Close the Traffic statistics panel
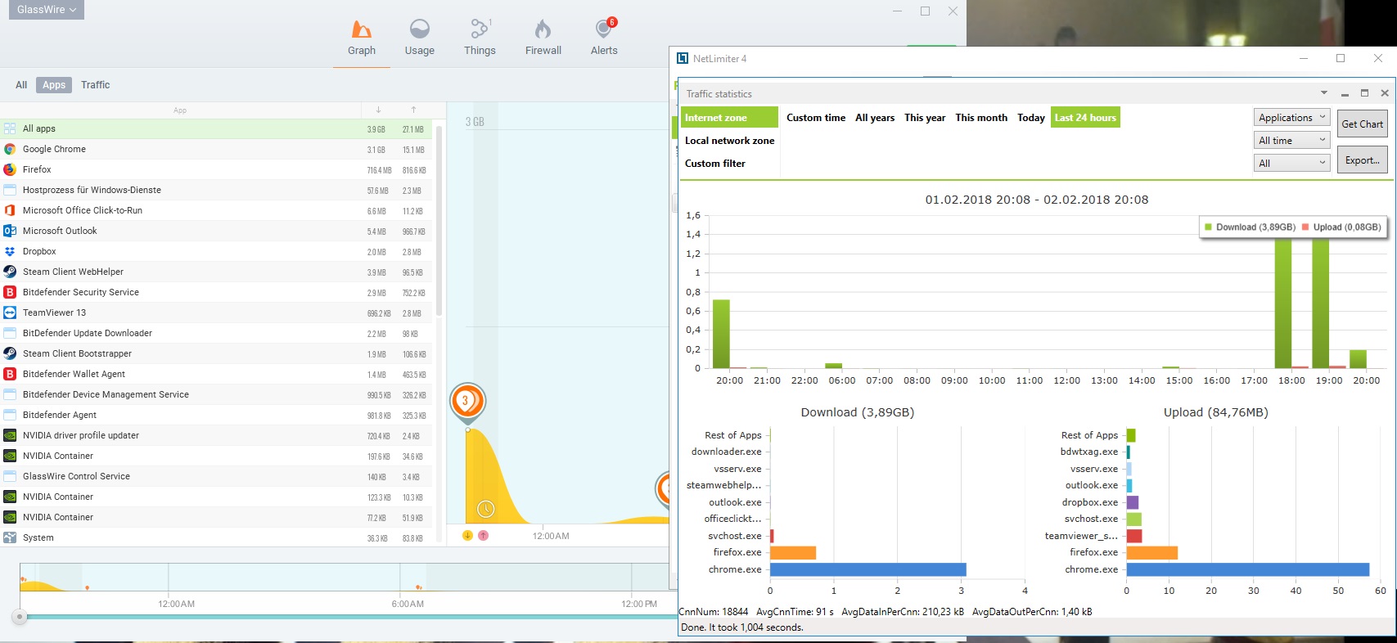The height and width of the screenshot is (643, 1397). tap(1385, 93)
